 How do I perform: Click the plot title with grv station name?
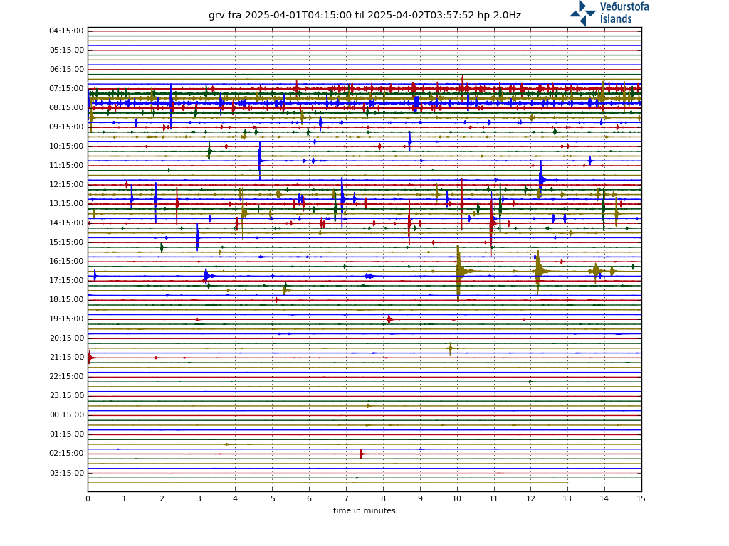pyautogui.click(x=364, y=16)
